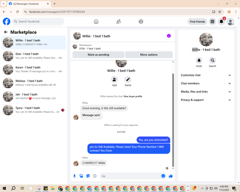
Task: Show hidden system tray icons chevron
Action: point(202,188)
